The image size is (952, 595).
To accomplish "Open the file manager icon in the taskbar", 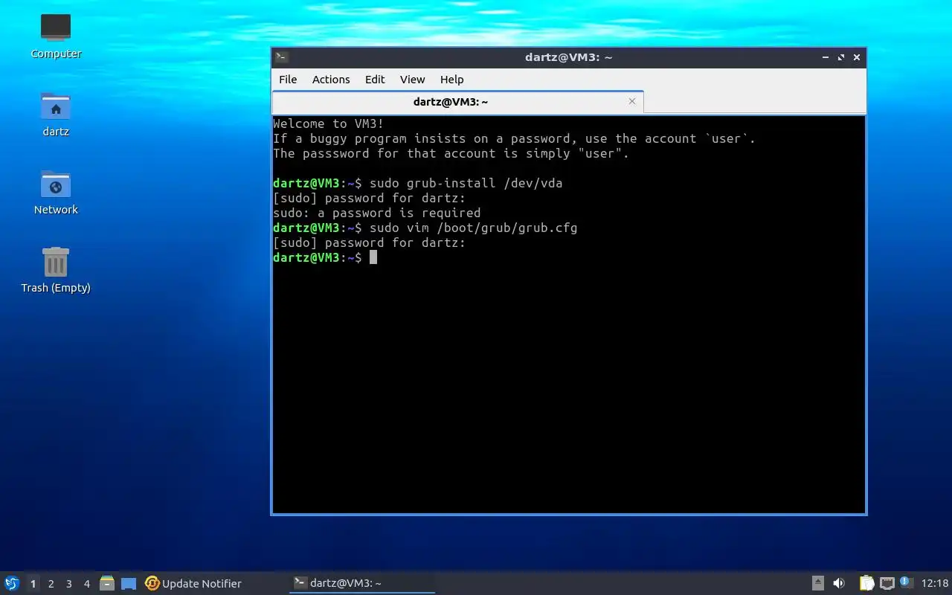I will coord(107,583).
